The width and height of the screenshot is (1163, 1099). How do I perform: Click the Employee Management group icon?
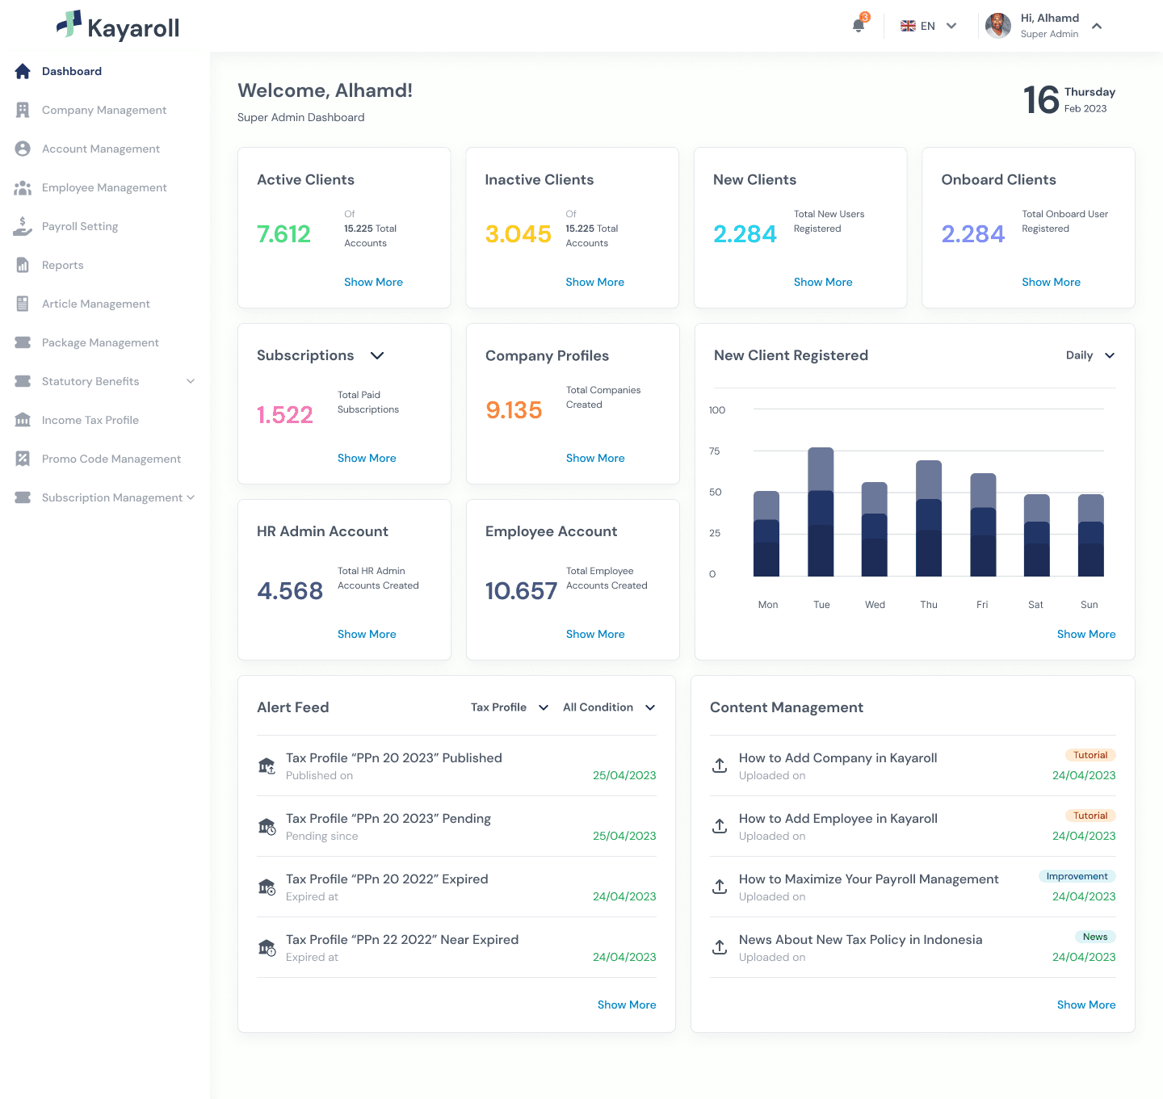[23, 187]
